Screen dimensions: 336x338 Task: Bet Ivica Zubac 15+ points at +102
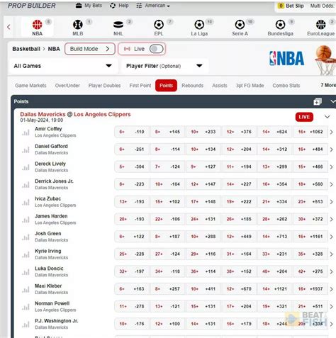(167, 201)
